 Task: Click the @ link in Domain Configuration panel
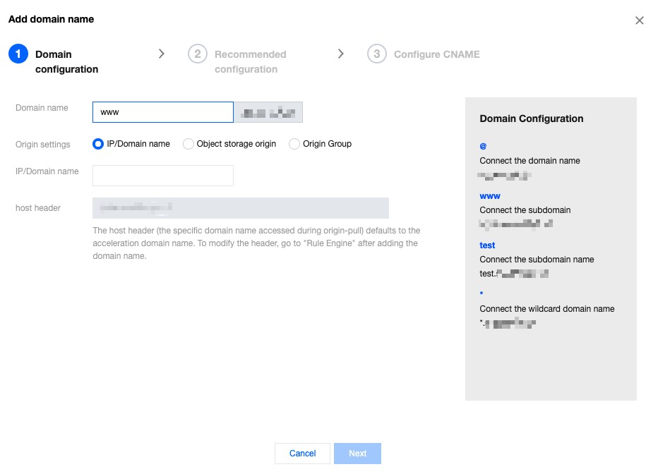pos(483,146)
